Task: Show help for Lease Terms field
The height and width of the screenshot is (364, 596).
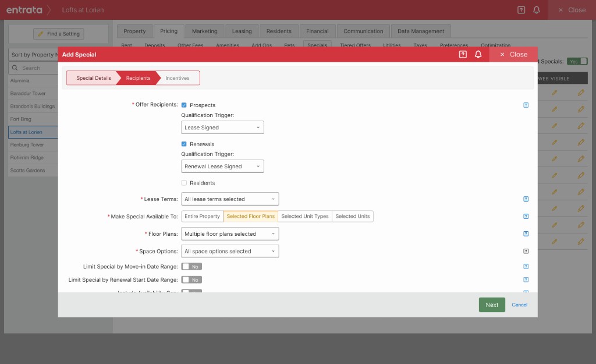Action: (526, 199)
